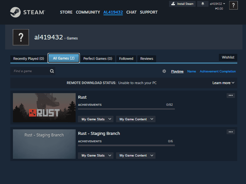Open the AL419432 profile menu
246x184 pixels.
pos(113,12)
